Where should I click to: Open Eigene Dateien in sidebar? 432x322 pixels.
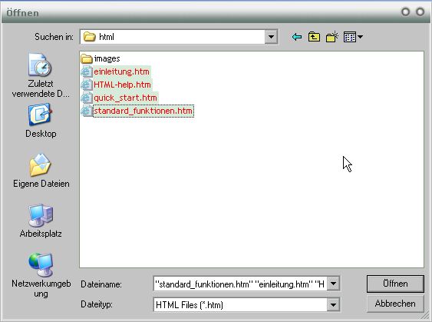click(x=41, y=171)
